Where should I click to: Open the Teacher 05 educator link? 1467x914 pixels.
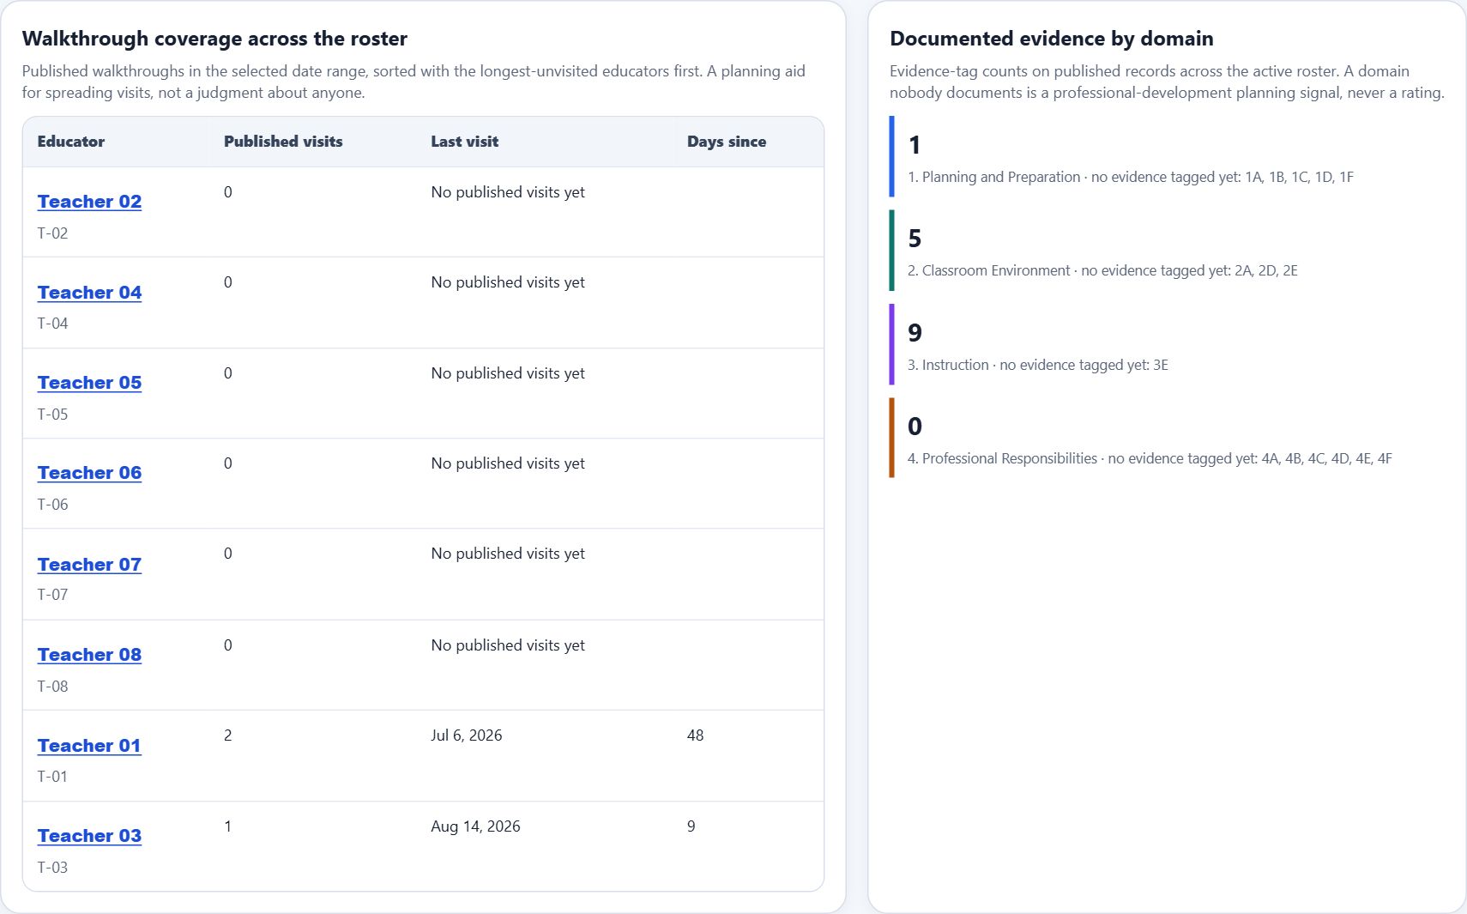coord(89,383)
